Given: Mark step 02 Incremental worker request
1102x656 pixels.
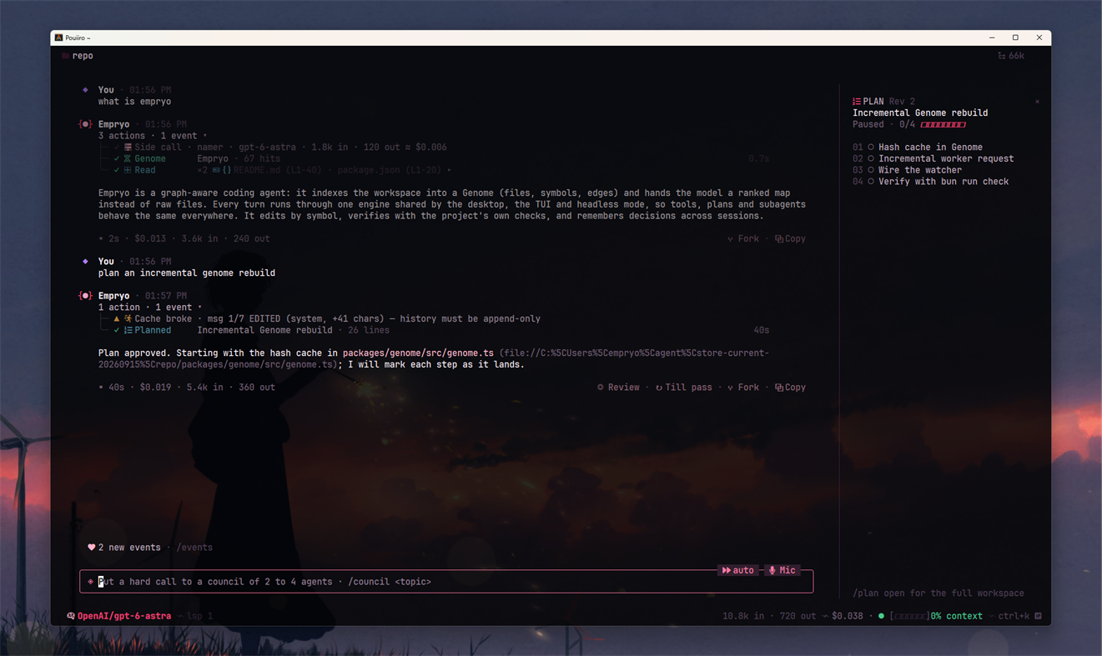Looking at the screenshot, I should click(871, 158).
